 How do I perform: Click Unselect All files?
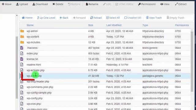click(133, 18)
